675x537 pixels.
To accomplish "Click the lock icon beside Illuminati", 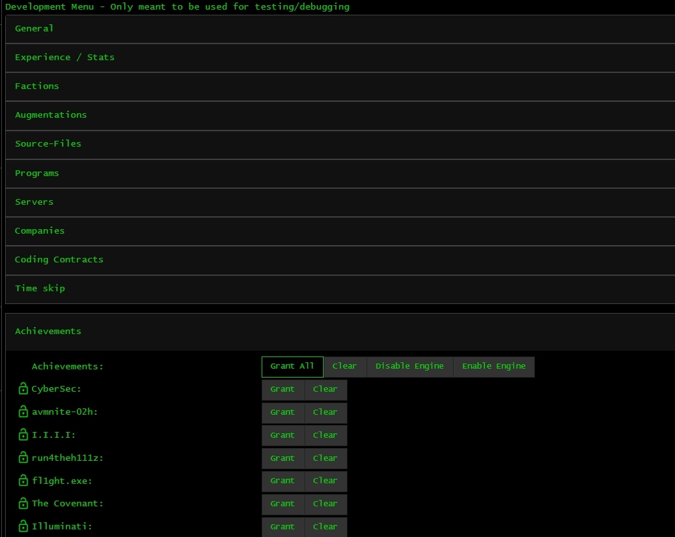I will coord(23,526).
